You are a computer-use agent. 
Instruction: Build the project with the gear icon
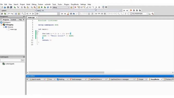39,7
